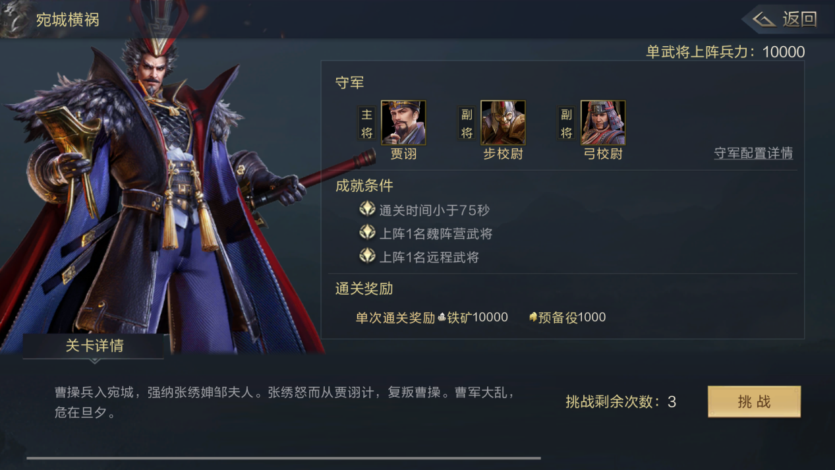Screen dimensions: 835x470
Task: Expand the arrow under 关卡详情
Action: pos(94,361)
